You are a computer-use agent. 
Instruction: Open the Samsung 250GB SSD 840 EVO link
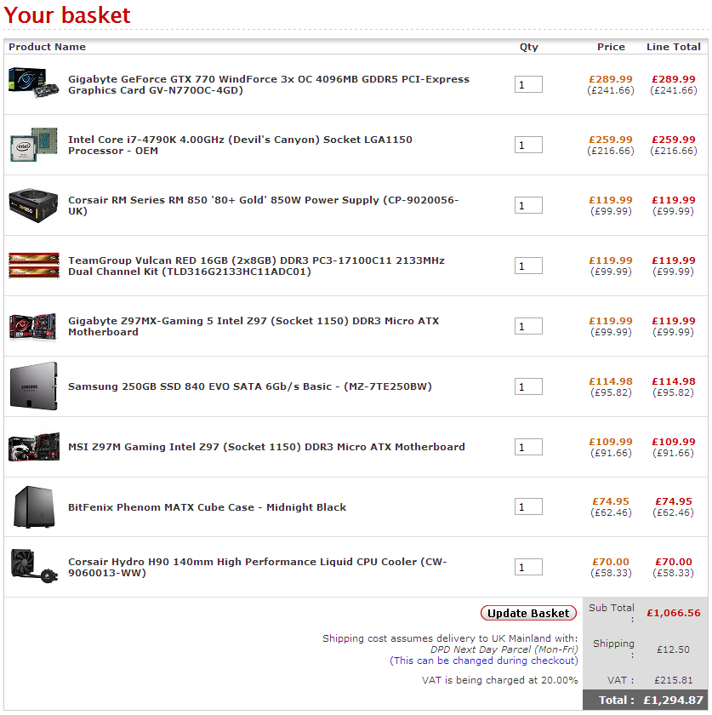(x=250, y=386)
